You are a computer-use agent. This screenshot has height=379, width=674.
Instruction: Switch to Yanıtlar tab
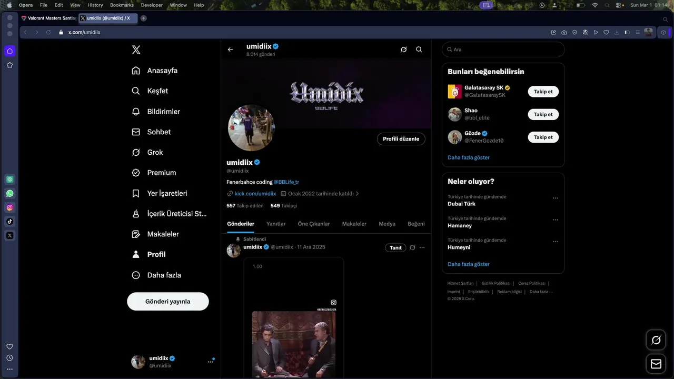point(276,224)
